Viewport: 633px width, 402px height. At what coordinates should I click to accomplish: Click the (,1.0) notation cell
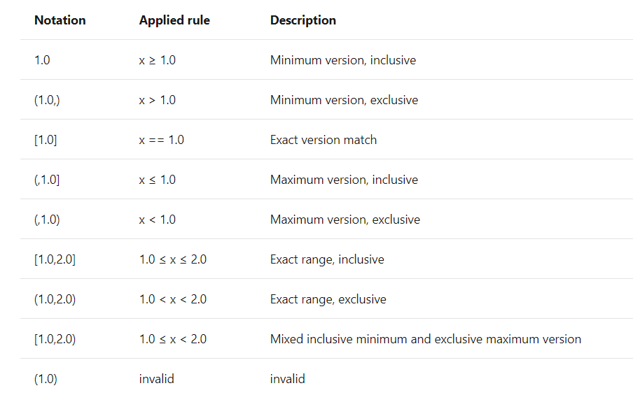coord(47,220)
